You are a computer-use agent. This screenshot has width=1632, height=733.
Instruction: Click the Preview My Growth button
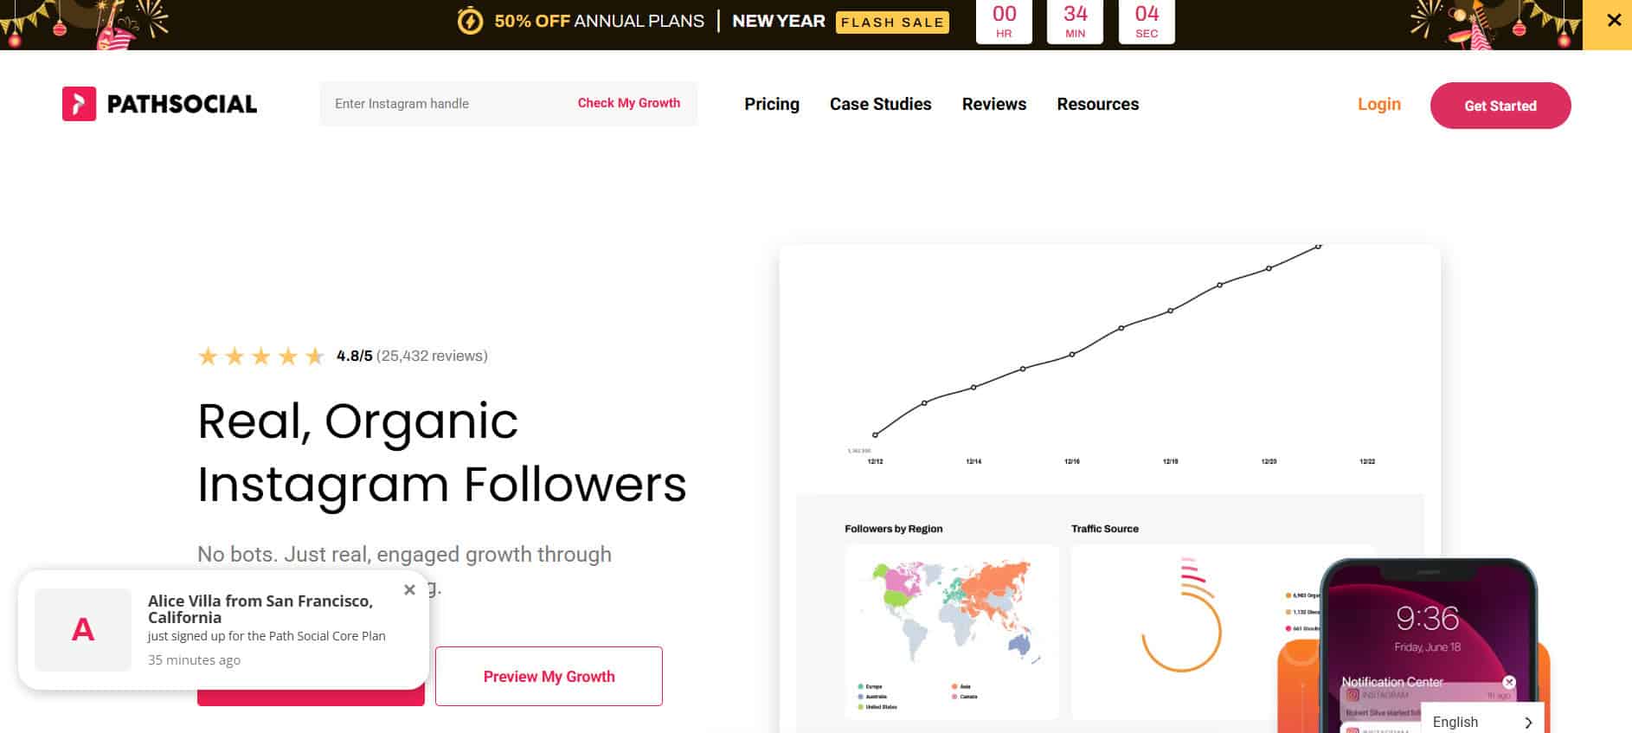[x=549, y=676]
